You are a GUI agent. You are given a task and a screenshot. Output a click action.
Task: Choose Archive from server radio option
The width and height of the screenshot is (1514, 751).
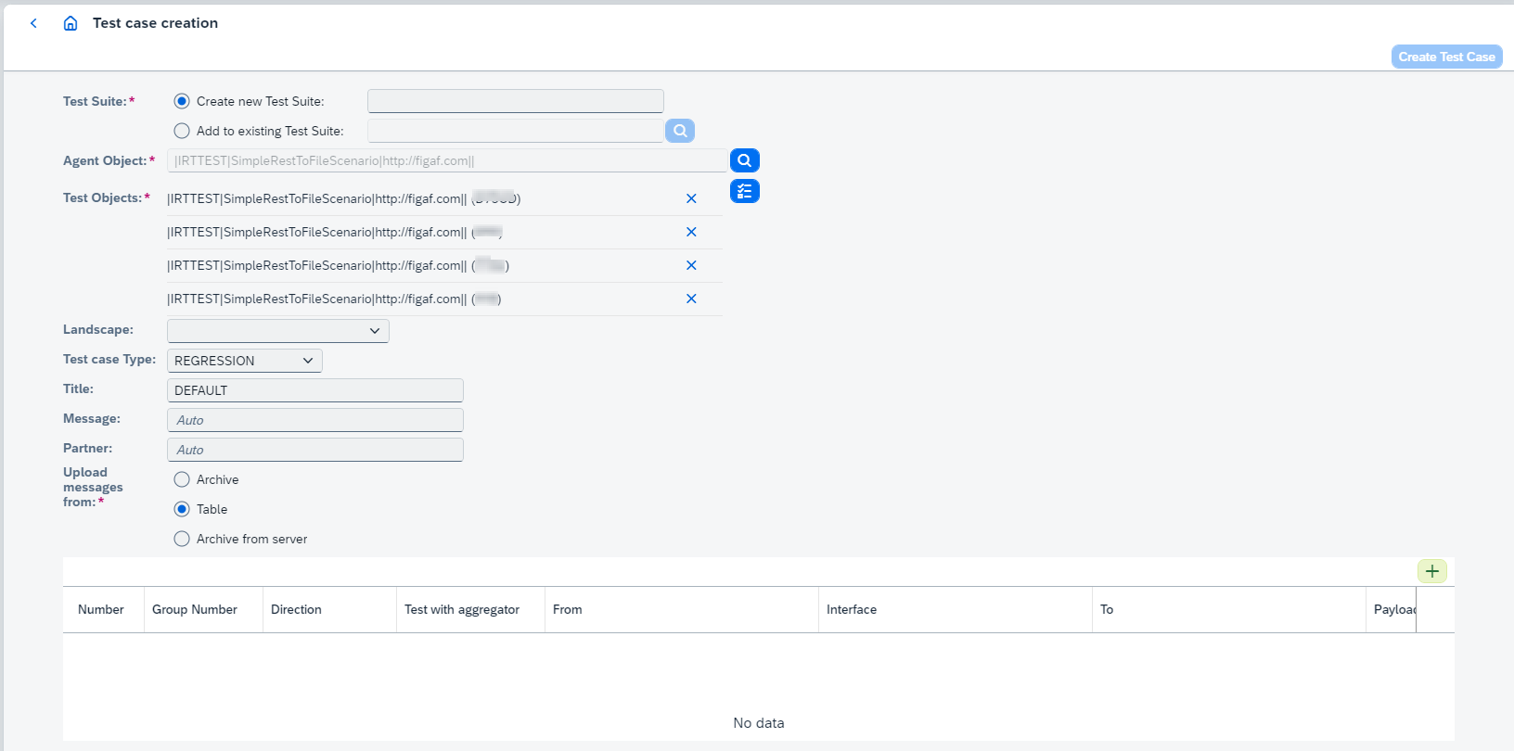click(x=182, y=539)
